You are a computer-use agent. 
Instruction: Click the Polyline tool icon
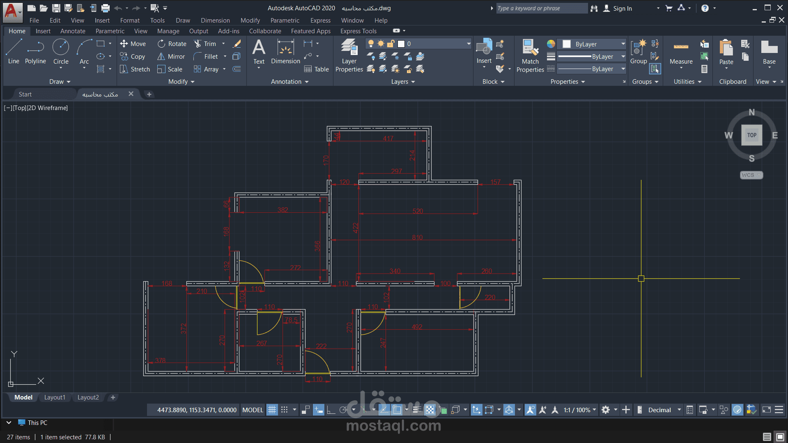click(x=35, y=48)
